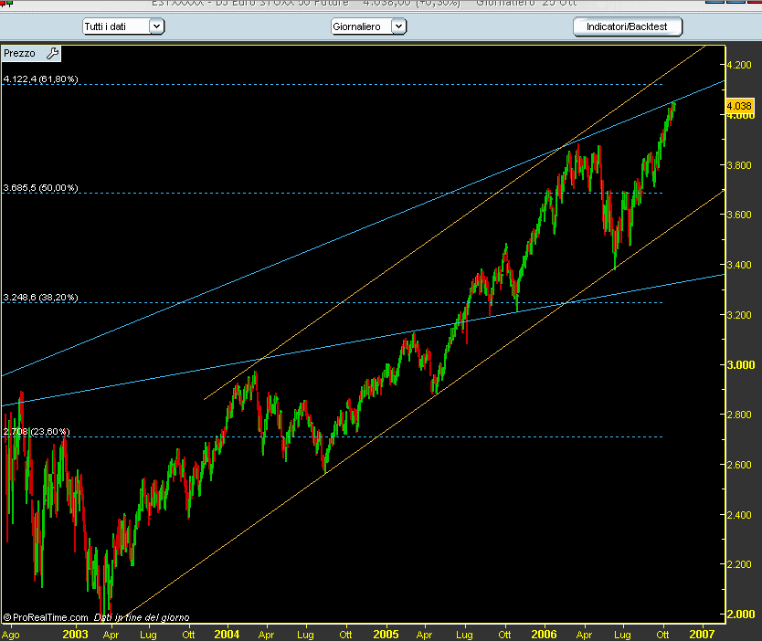Click the 3.200 price axis label

[738, 315]
